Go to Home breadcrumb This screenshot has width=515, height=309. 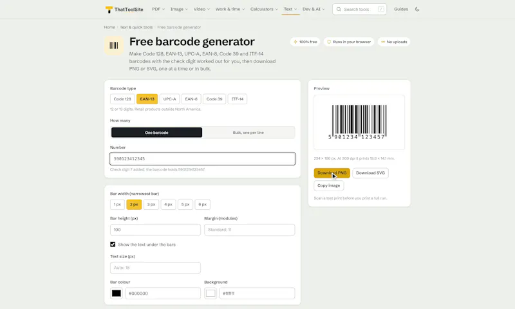pyautogui.click(x=109, y=27)
